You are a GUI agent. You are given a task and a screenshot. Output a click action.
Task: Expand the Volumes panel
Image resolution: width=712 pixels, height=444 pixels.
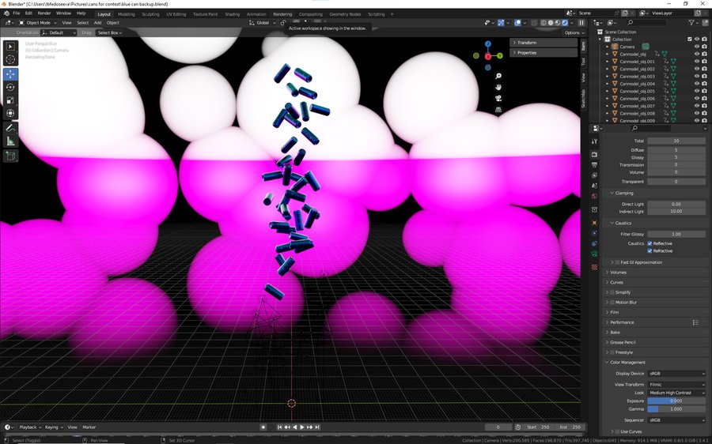[x=619, y=273]
